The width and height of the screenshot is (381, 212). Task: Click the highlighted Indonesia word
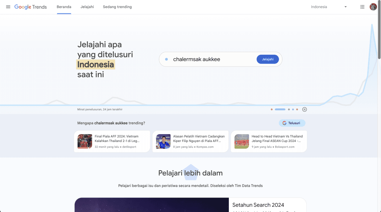pos(96,64)
